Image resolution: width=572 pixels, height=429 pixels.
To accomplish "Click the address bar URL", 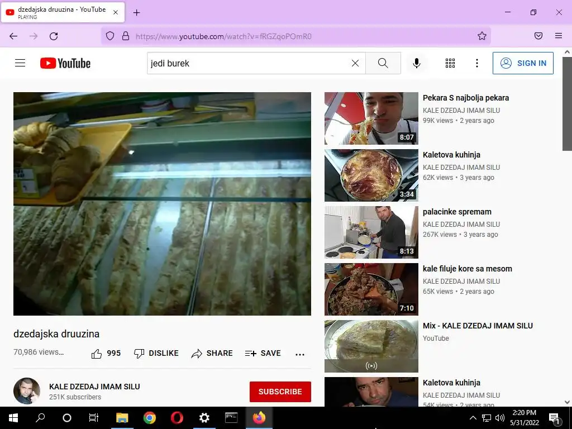I will 223,36.
